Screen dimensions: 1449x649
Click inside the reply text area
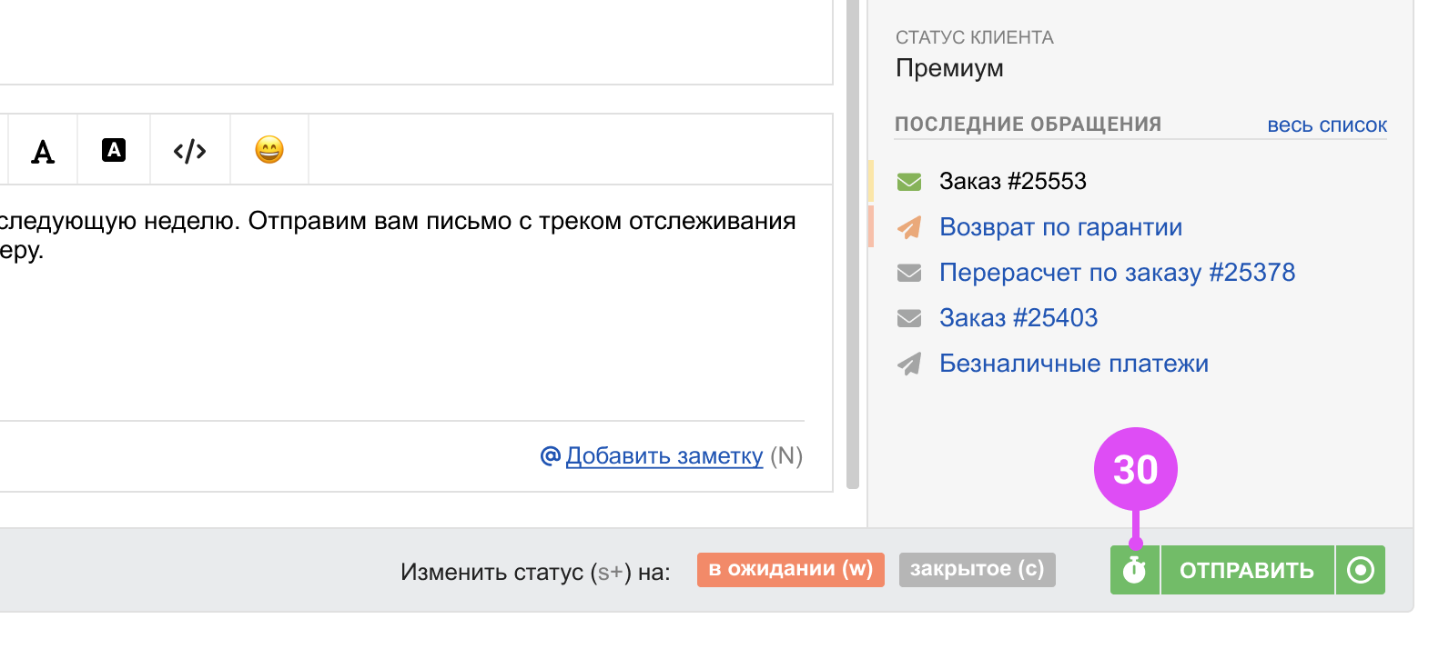click(x=410, y=327)
